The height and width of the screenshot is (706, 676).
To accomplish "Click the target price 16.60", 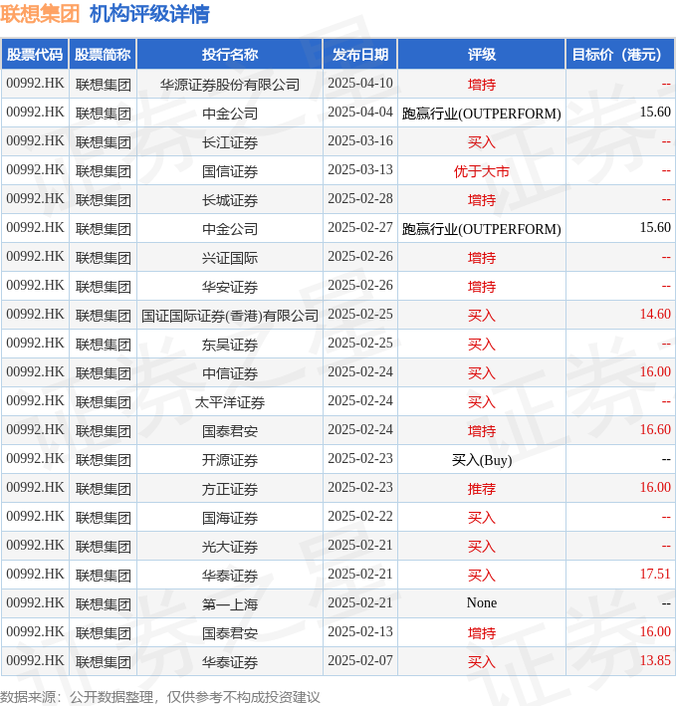I will click(x=655, y=429).
